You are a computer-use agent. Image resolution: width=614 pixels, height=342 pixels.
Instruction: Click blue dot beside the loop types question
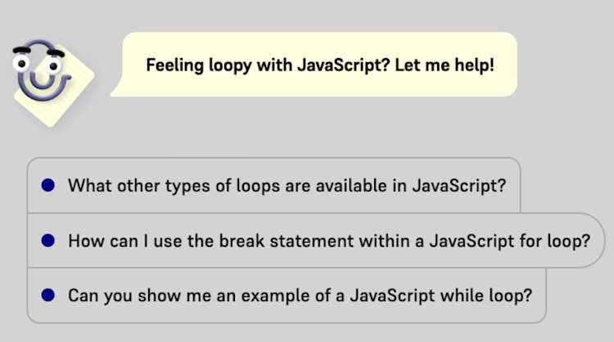click(47, 185)
